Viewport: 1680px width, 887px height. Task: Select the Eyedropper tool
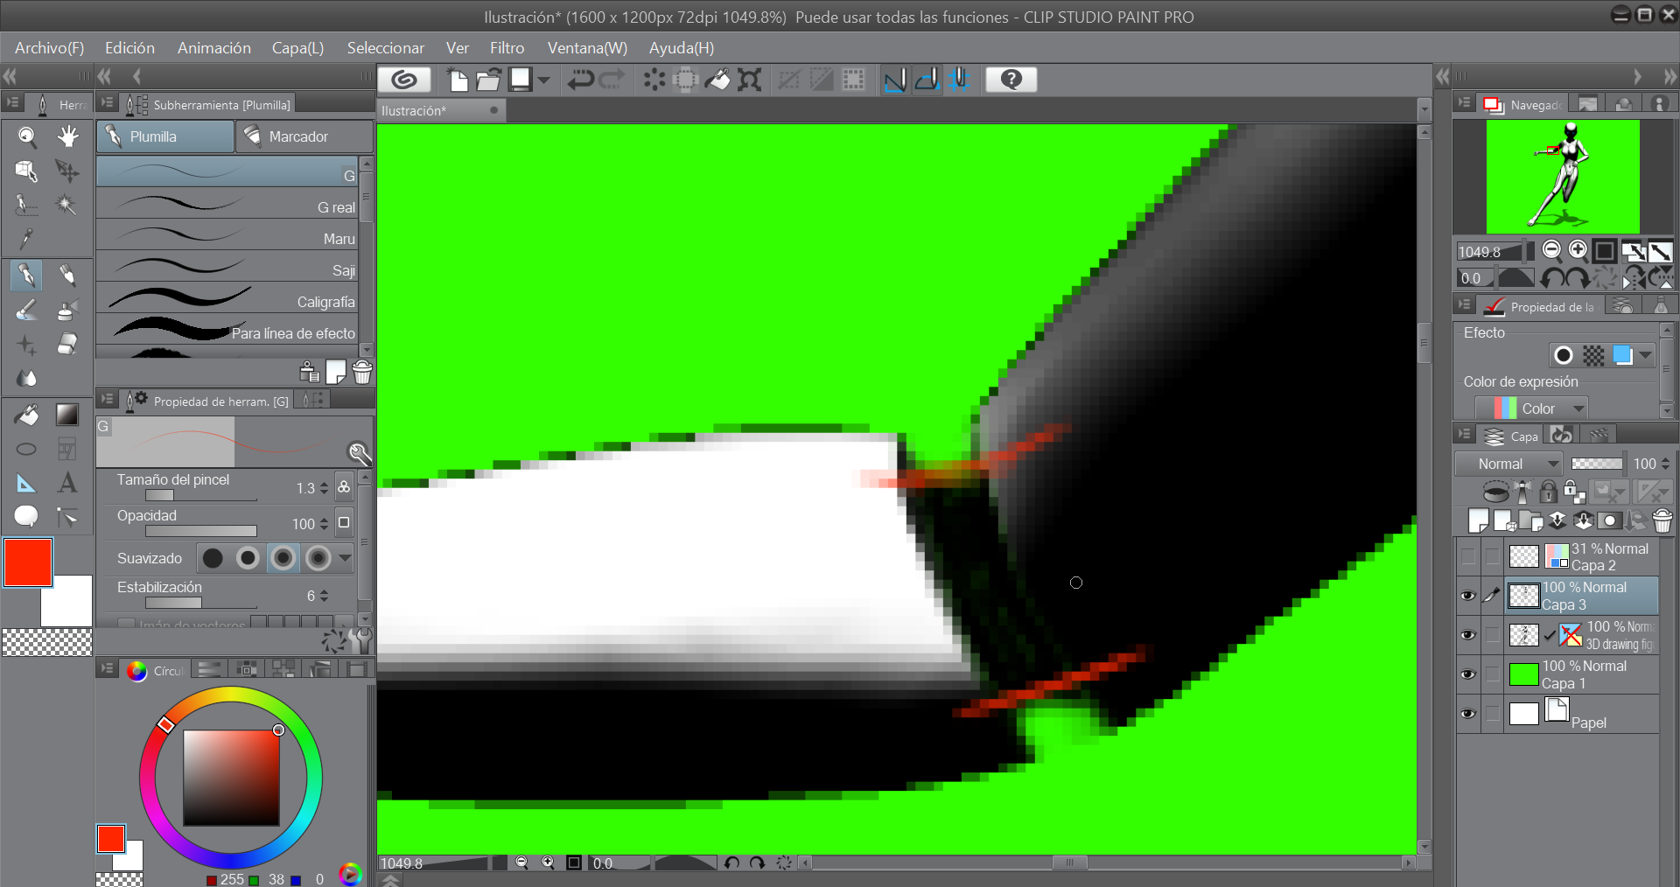[27, 238]
